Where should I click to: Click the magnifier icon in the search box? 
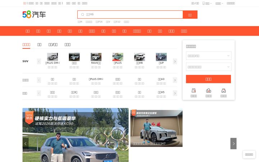pyautogui.click(x=82, y=14)
